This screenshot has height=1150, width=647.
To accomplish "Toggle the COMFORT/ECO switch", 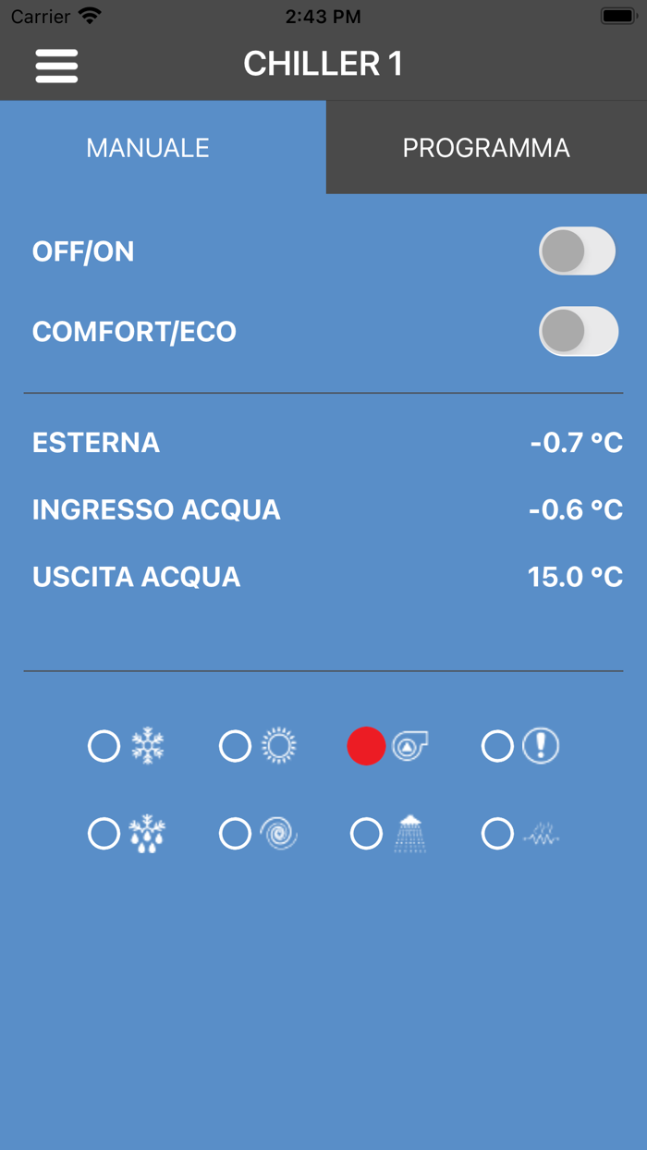I will [578, 332].
